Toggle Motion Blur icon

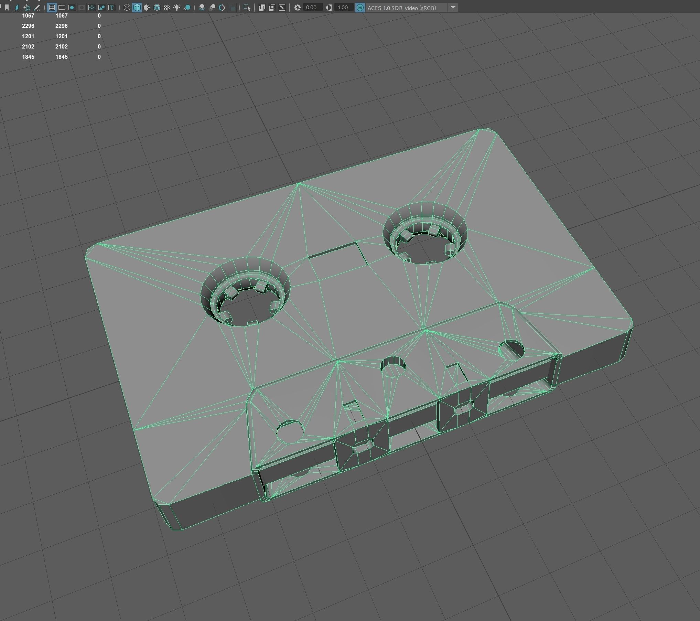212,7
